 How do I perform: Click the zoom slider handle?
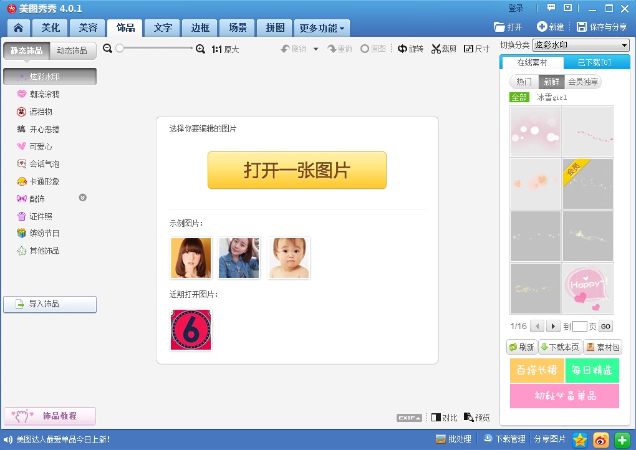pyautogui.click(x=120, y=48)
